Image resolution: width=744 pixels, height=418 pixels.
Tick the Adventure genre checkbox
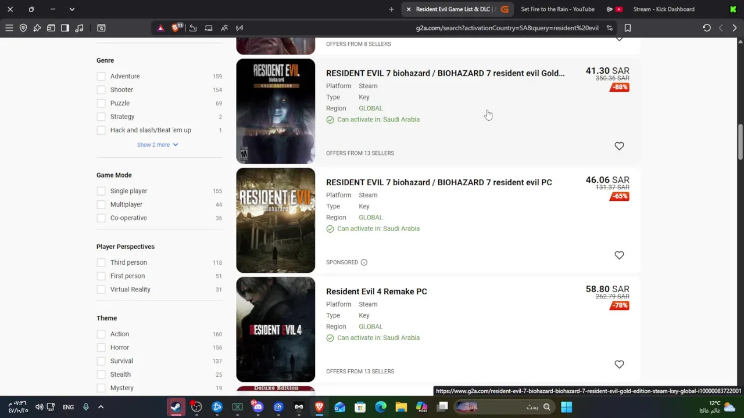[101, 76]
